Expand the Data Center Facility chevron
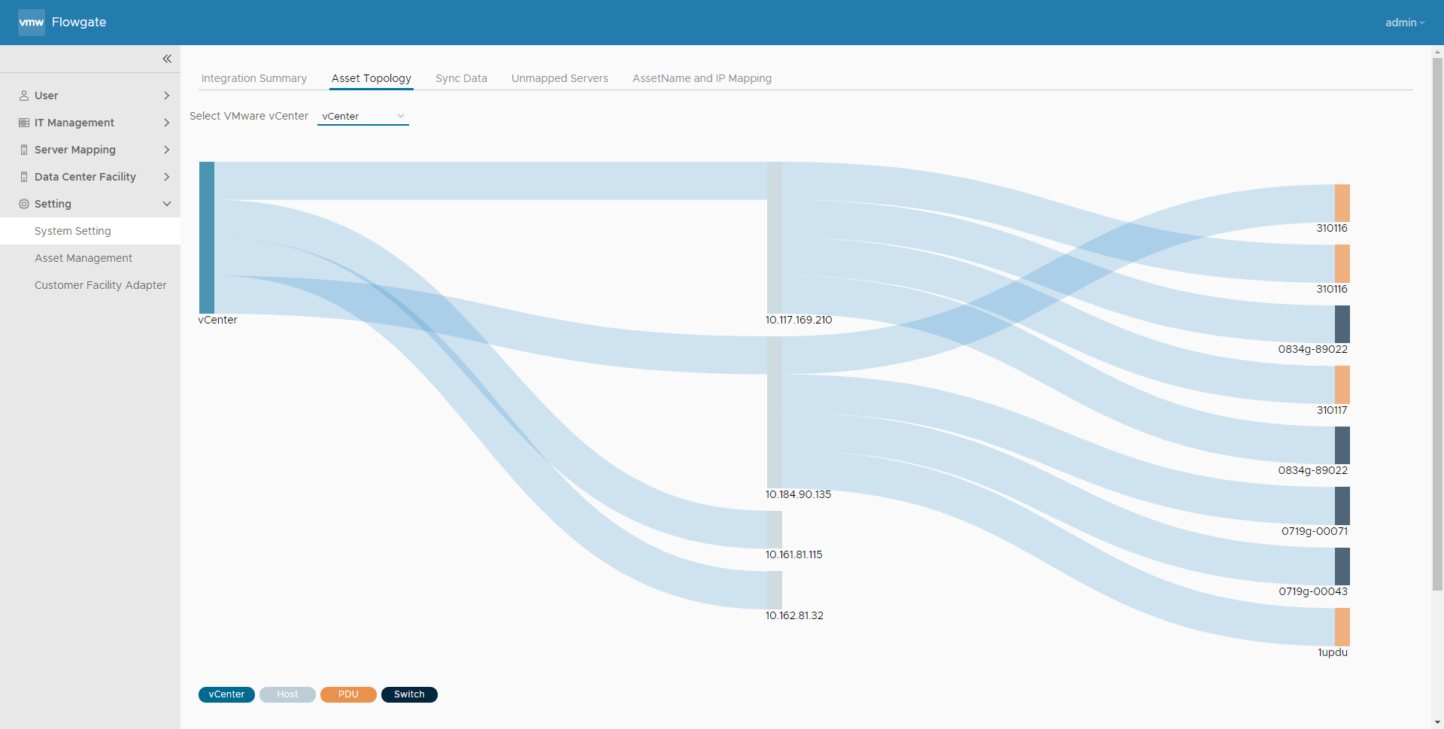The image size is (1444, 729). [x=167, y=177]
